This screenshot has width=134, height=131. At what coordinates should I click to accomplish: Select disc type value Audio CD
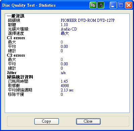[x=69, y=29]
